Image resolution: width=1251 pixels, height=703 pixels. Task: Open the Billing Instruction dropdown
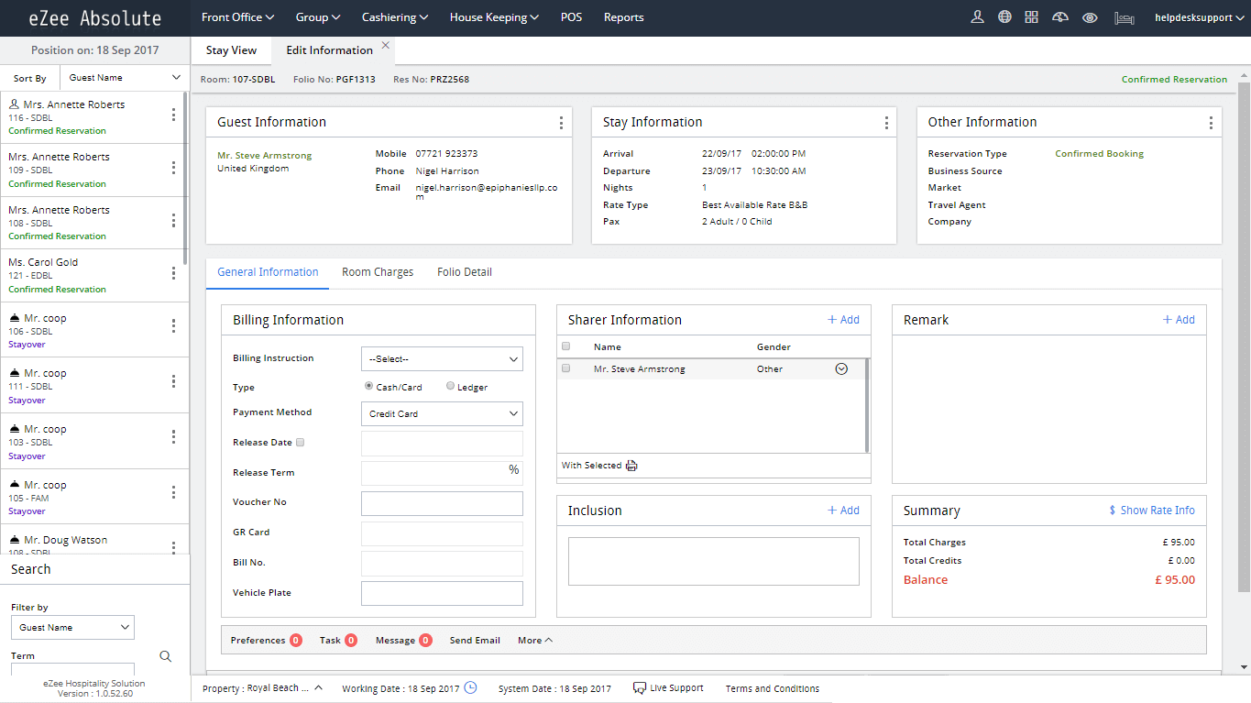point(442,359)
